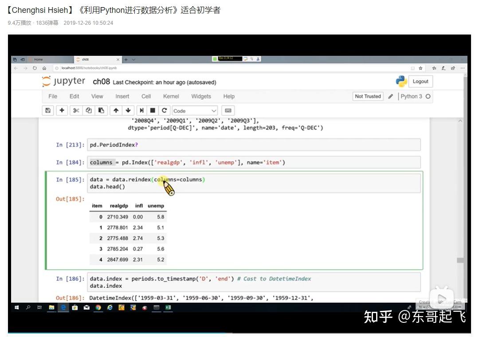
Task: Open the Help menu
Action: pyautogui.click(x=229, y=97)
